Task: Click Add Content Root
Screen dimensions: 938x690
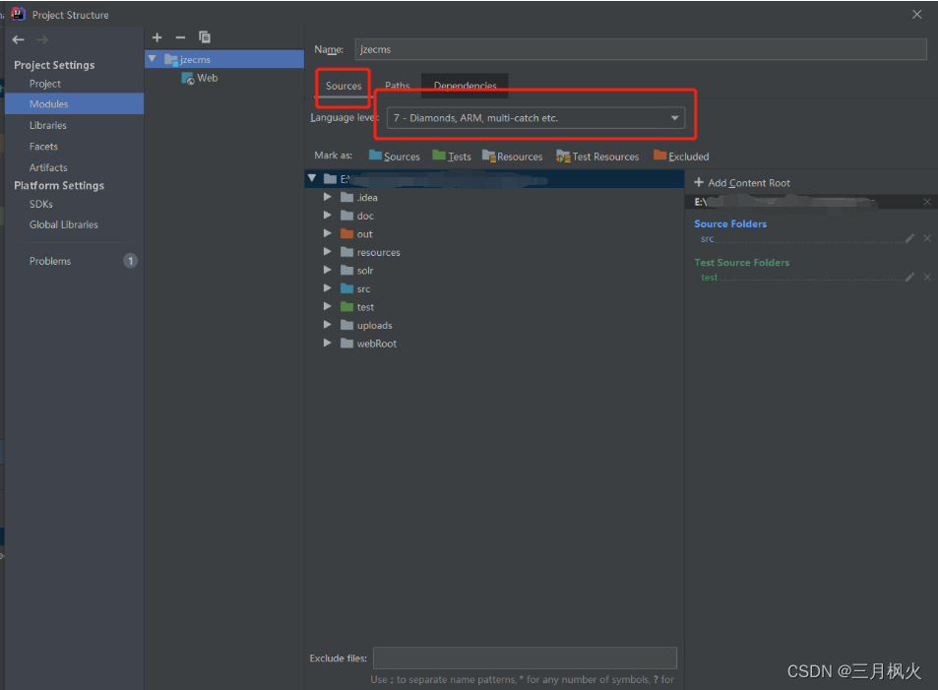Action: click(x=742, y=183)
